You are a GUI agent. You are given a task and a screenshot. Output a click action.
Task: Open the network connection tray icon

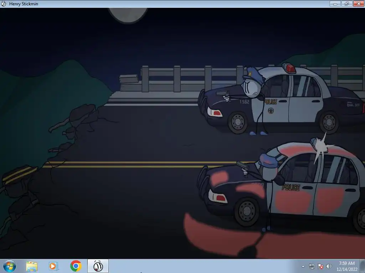point(312,266)
